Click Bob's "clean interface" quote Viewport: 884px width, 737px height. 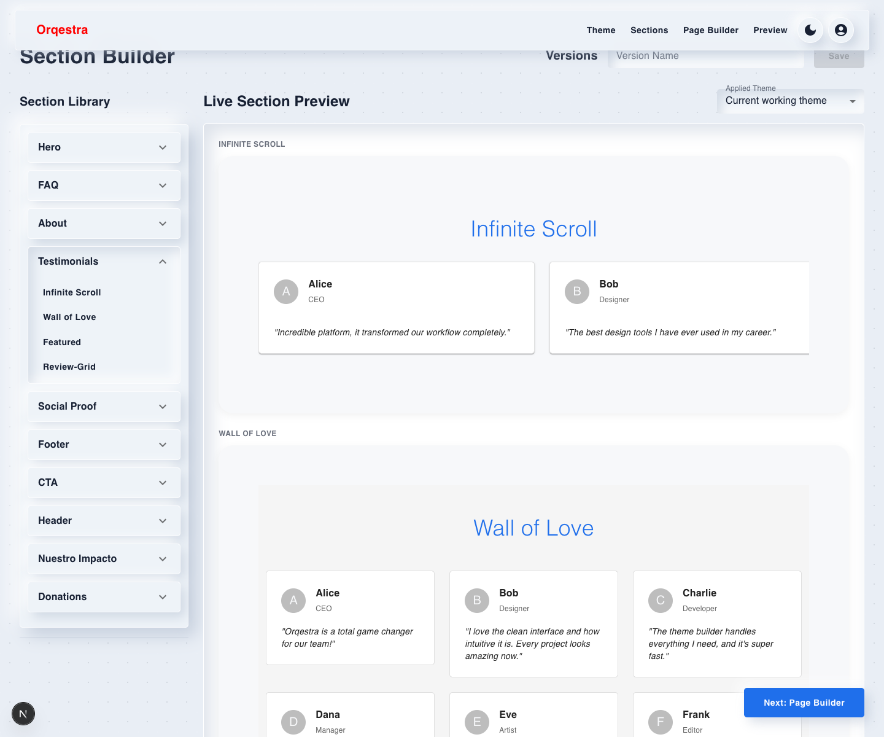point(532,644)
